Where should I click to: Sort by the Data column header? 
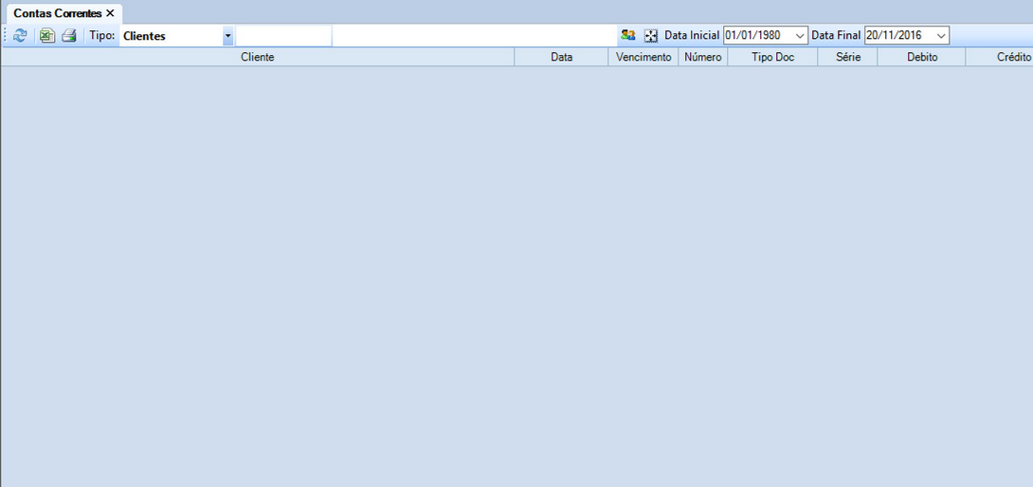(x=561, y=58)
